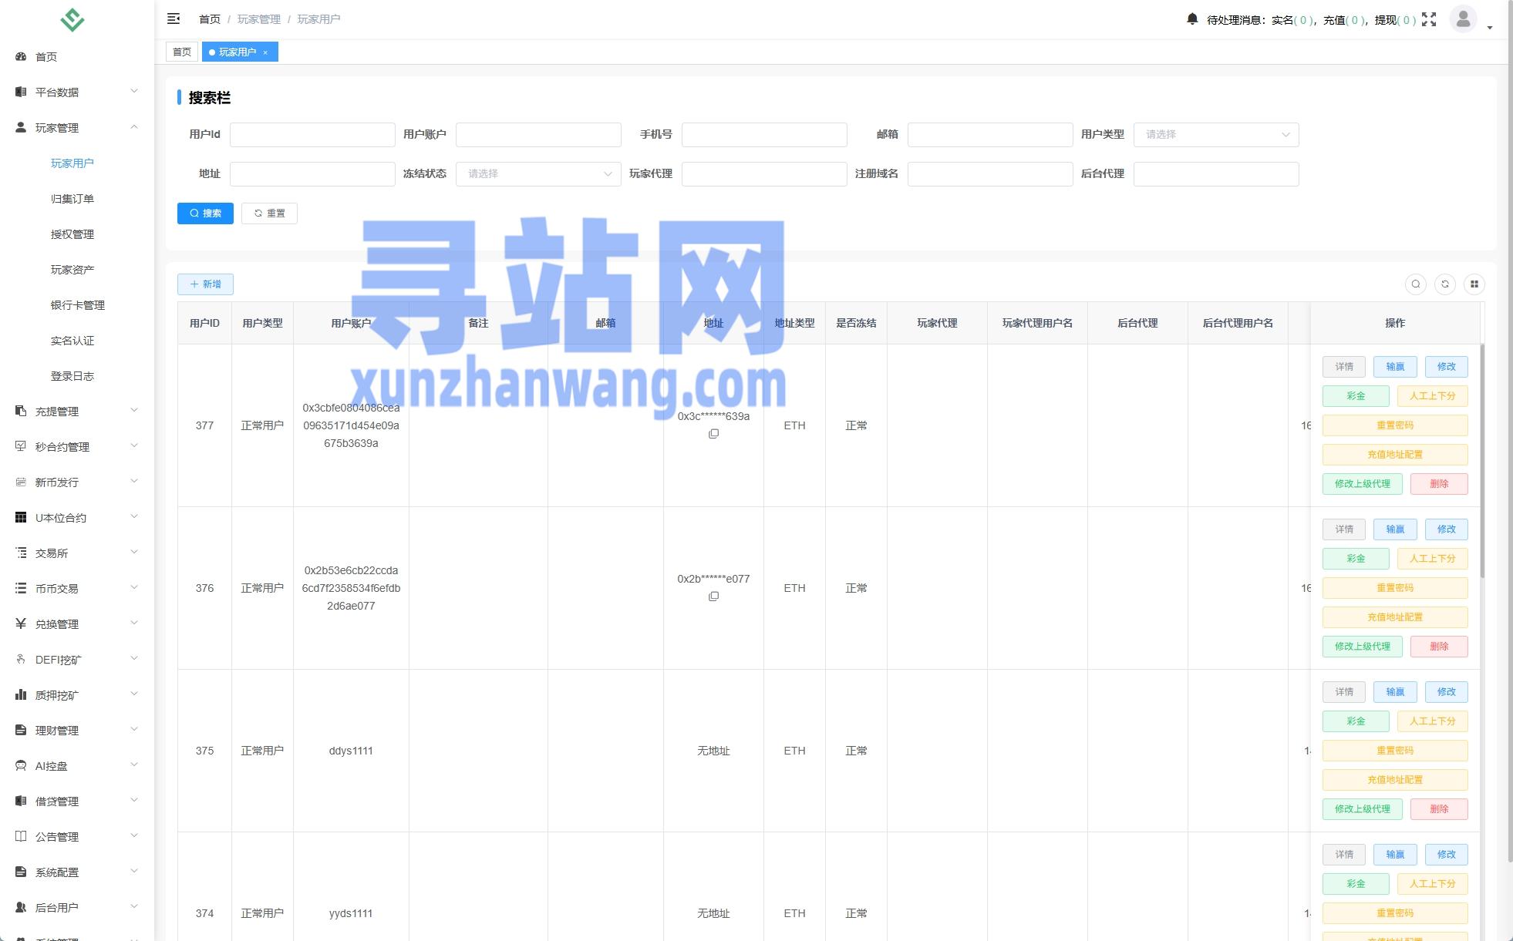Focus the 用户Id input field
Image resolution: width=1513 pixels, height=941 pixels.
pos(312,135)
